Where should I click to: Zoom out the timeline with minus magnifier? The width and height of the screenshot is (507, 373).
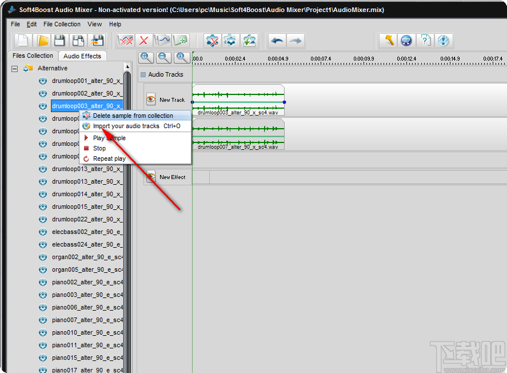tap(164, 58)
